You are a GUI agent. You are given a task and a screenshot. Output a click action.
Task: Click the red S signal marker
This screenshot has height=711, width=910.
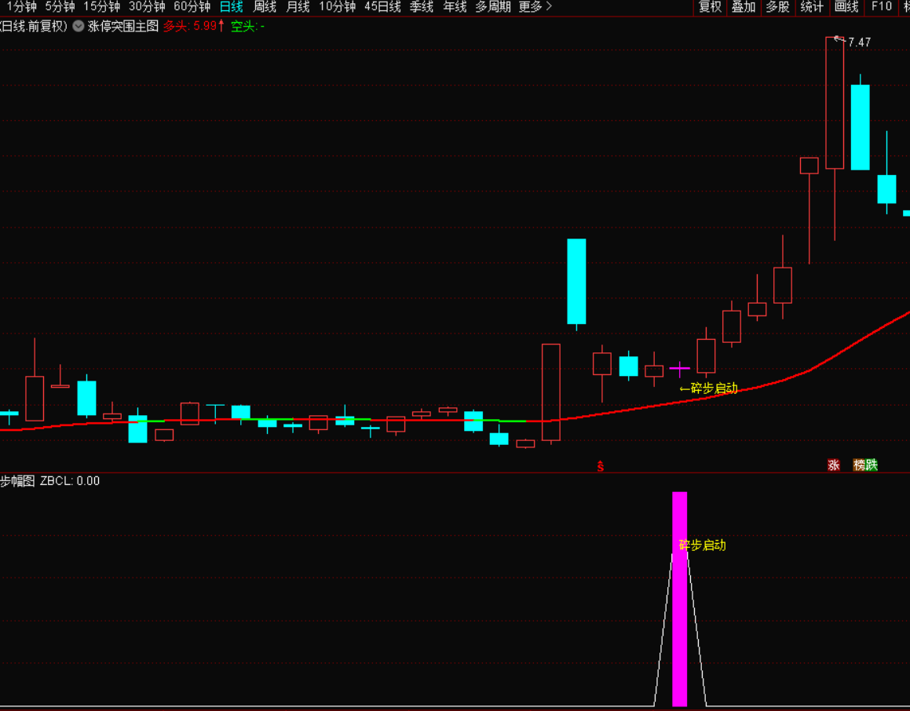pos(601,466)
